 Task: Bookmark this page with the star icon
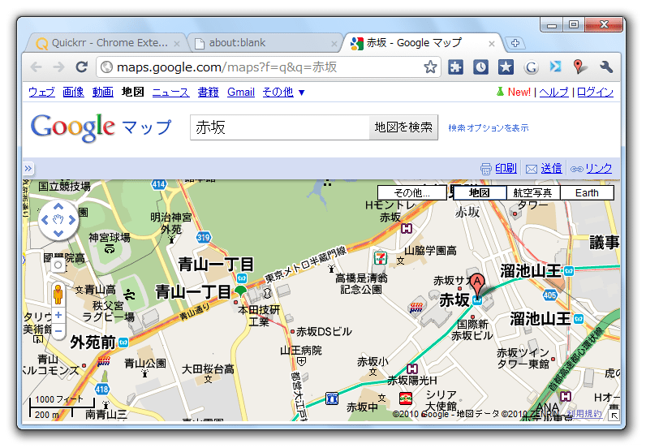point(431,67)
